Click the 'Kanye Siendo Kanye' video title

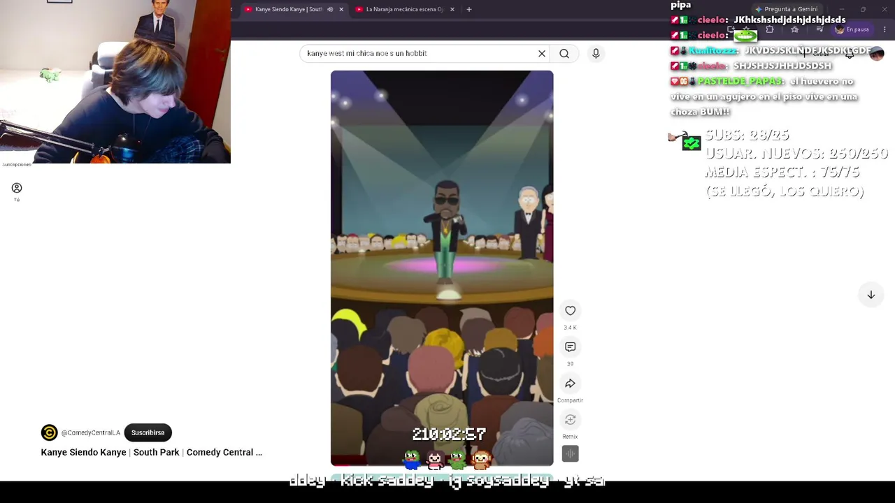[x=151, y=452]
